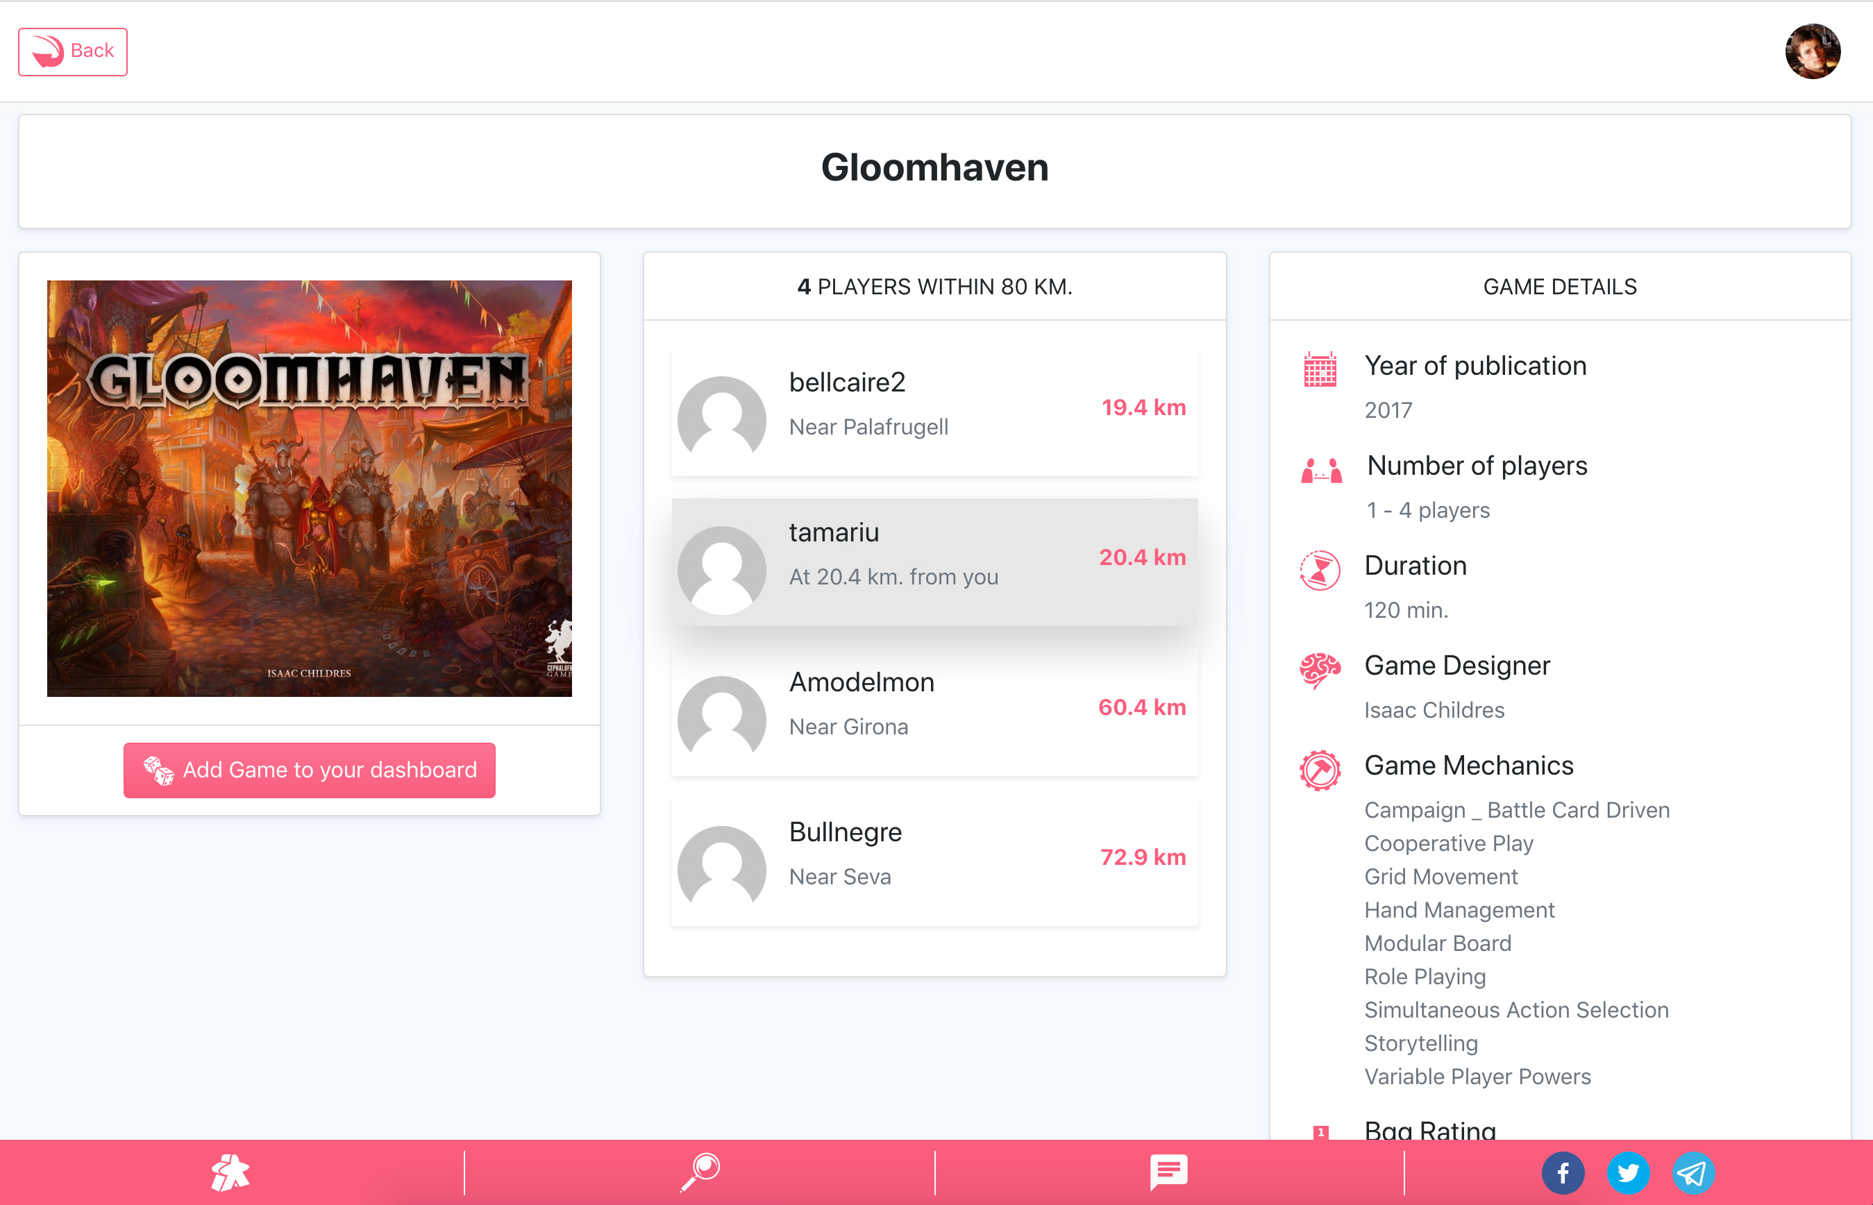The height and width of the screenshot is (1205, 1873).
Task: Click the brain Game Designer icon
Action: pyautogui.click(x=1320, y=671)
